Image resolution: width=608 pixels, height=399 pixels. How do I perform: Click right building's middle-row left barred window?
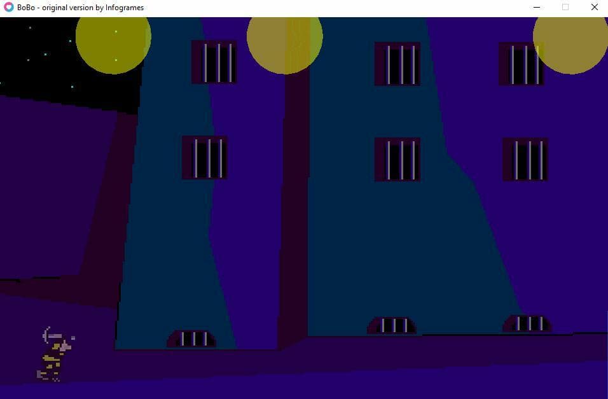coord(397,160)
